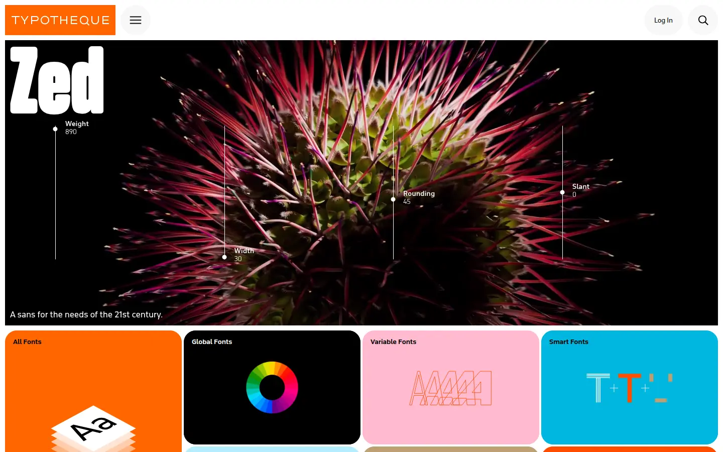This screenshot has height=452, width=723.
Task: Click the Width slider handle
Action: tap(224, 257)
